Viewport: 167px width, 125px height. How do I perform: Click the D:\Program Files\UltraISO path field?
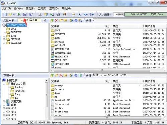pyautogui.click(x=130, y=75)
